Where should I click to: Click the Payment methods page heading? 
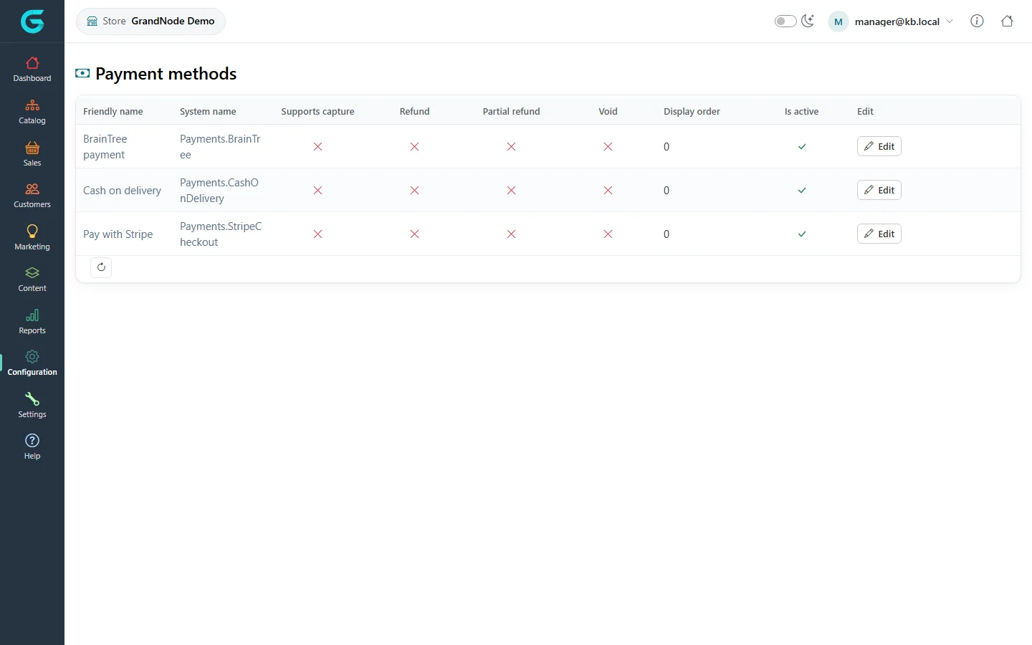[x=166, y=74]
